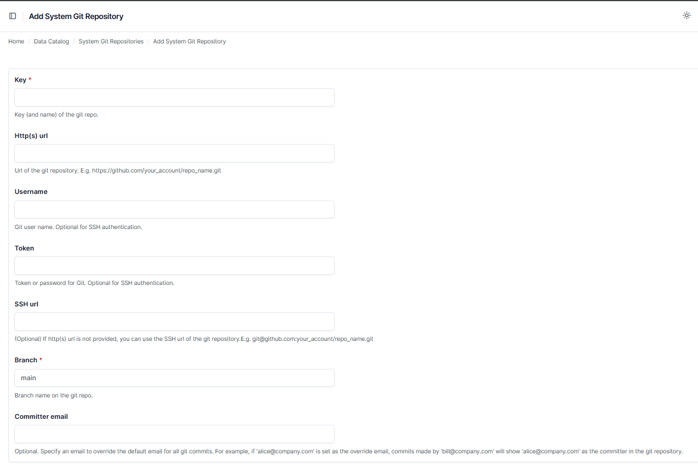This screenshot has width=698, height=470.
Task: Focus the Key input field
Action: coord(174,98)
